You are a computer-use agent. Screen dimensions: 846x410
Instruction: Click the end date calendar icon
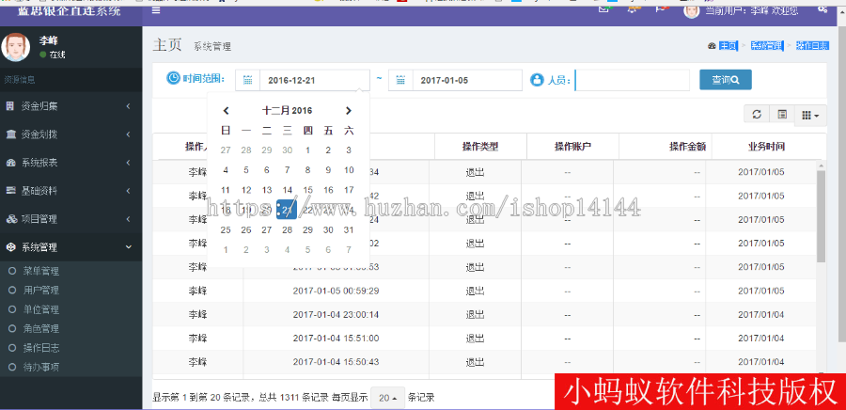400,80
